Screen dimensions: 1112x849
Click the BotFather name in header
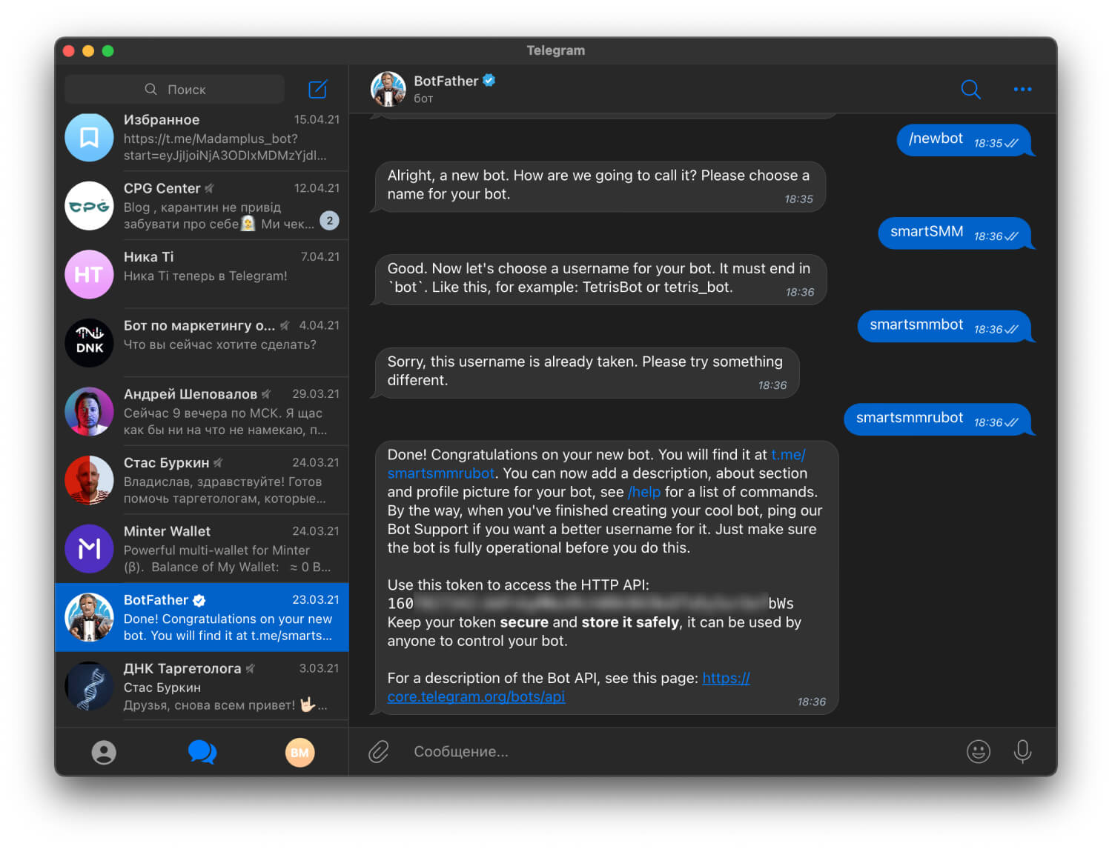coord(446,81)
